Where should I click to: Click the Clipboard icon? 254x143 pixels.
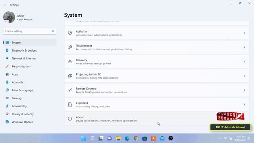pyautogui.click(x=70, y=104)
